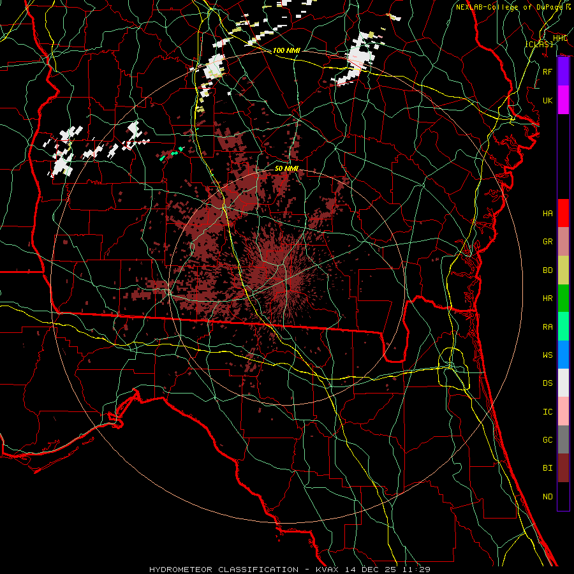Click the RA legend label
Image resolution: width=574 pixels, height=574 pixels.
[x=548, y=327]
